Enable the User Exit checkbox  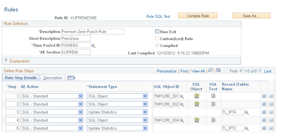(157, 32)
